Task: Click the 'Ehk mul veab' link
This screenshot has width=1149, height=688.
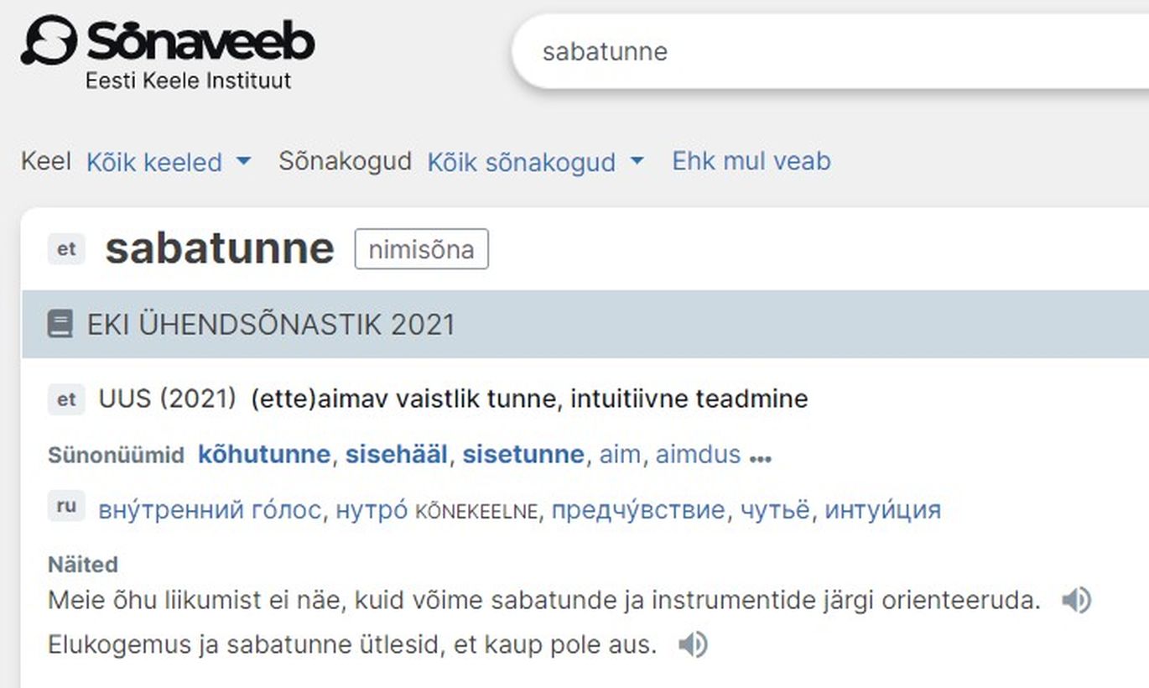Action: click(751, 160)
